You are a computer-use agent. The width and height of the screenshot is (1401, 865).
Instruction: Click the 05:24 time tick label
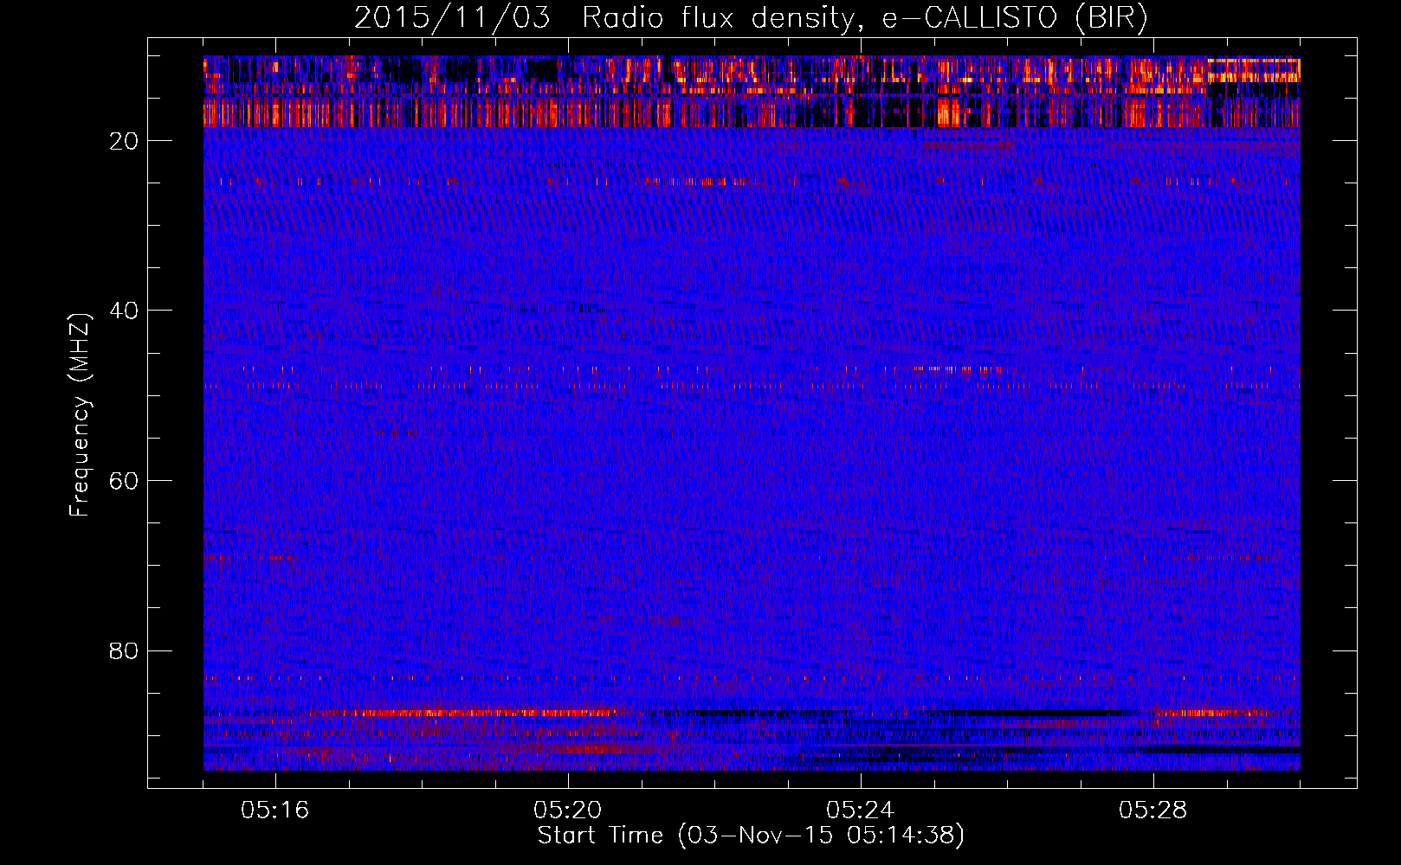pos(861,811)
